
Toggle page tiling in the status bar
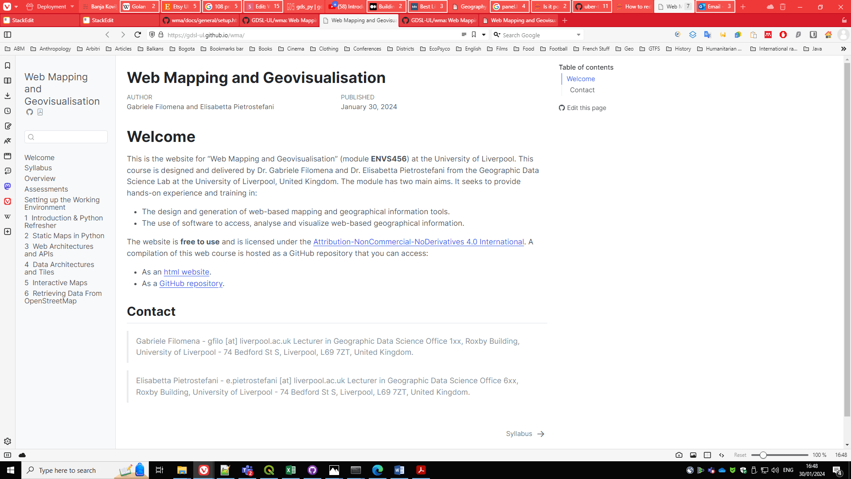coord(707,455)
